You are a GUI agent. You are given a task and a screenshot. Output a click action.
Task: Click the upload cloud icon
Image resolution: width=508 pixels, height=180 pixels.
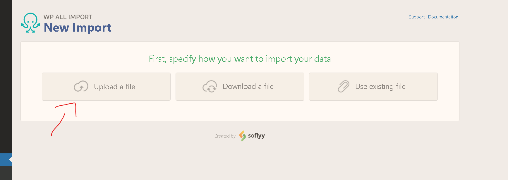click(x=81, y=86)
